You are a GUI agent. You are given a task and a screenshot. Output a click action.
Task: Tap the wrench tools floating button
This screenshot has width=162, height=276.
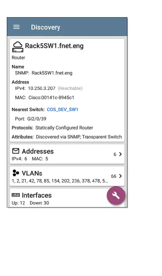pyautogui.click(x=116, y=195)
